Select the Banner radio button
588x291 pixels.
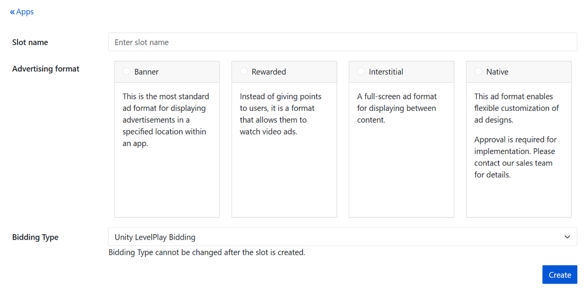pos(127,71)
